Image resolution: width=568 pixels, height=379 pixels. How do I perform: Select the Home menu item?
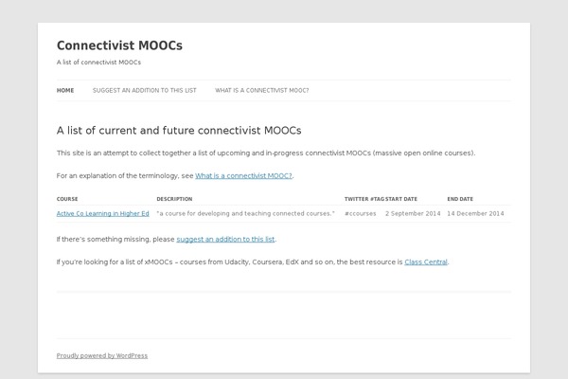(65, 91)
